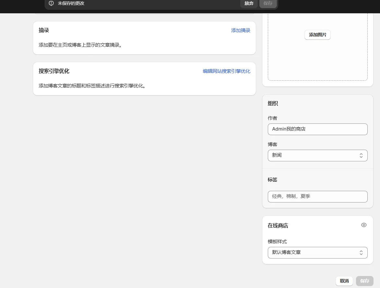Viewport: 380px width, 288px height.
Task: Click the bottom 保存 button
Action: (x=364, y=281)
